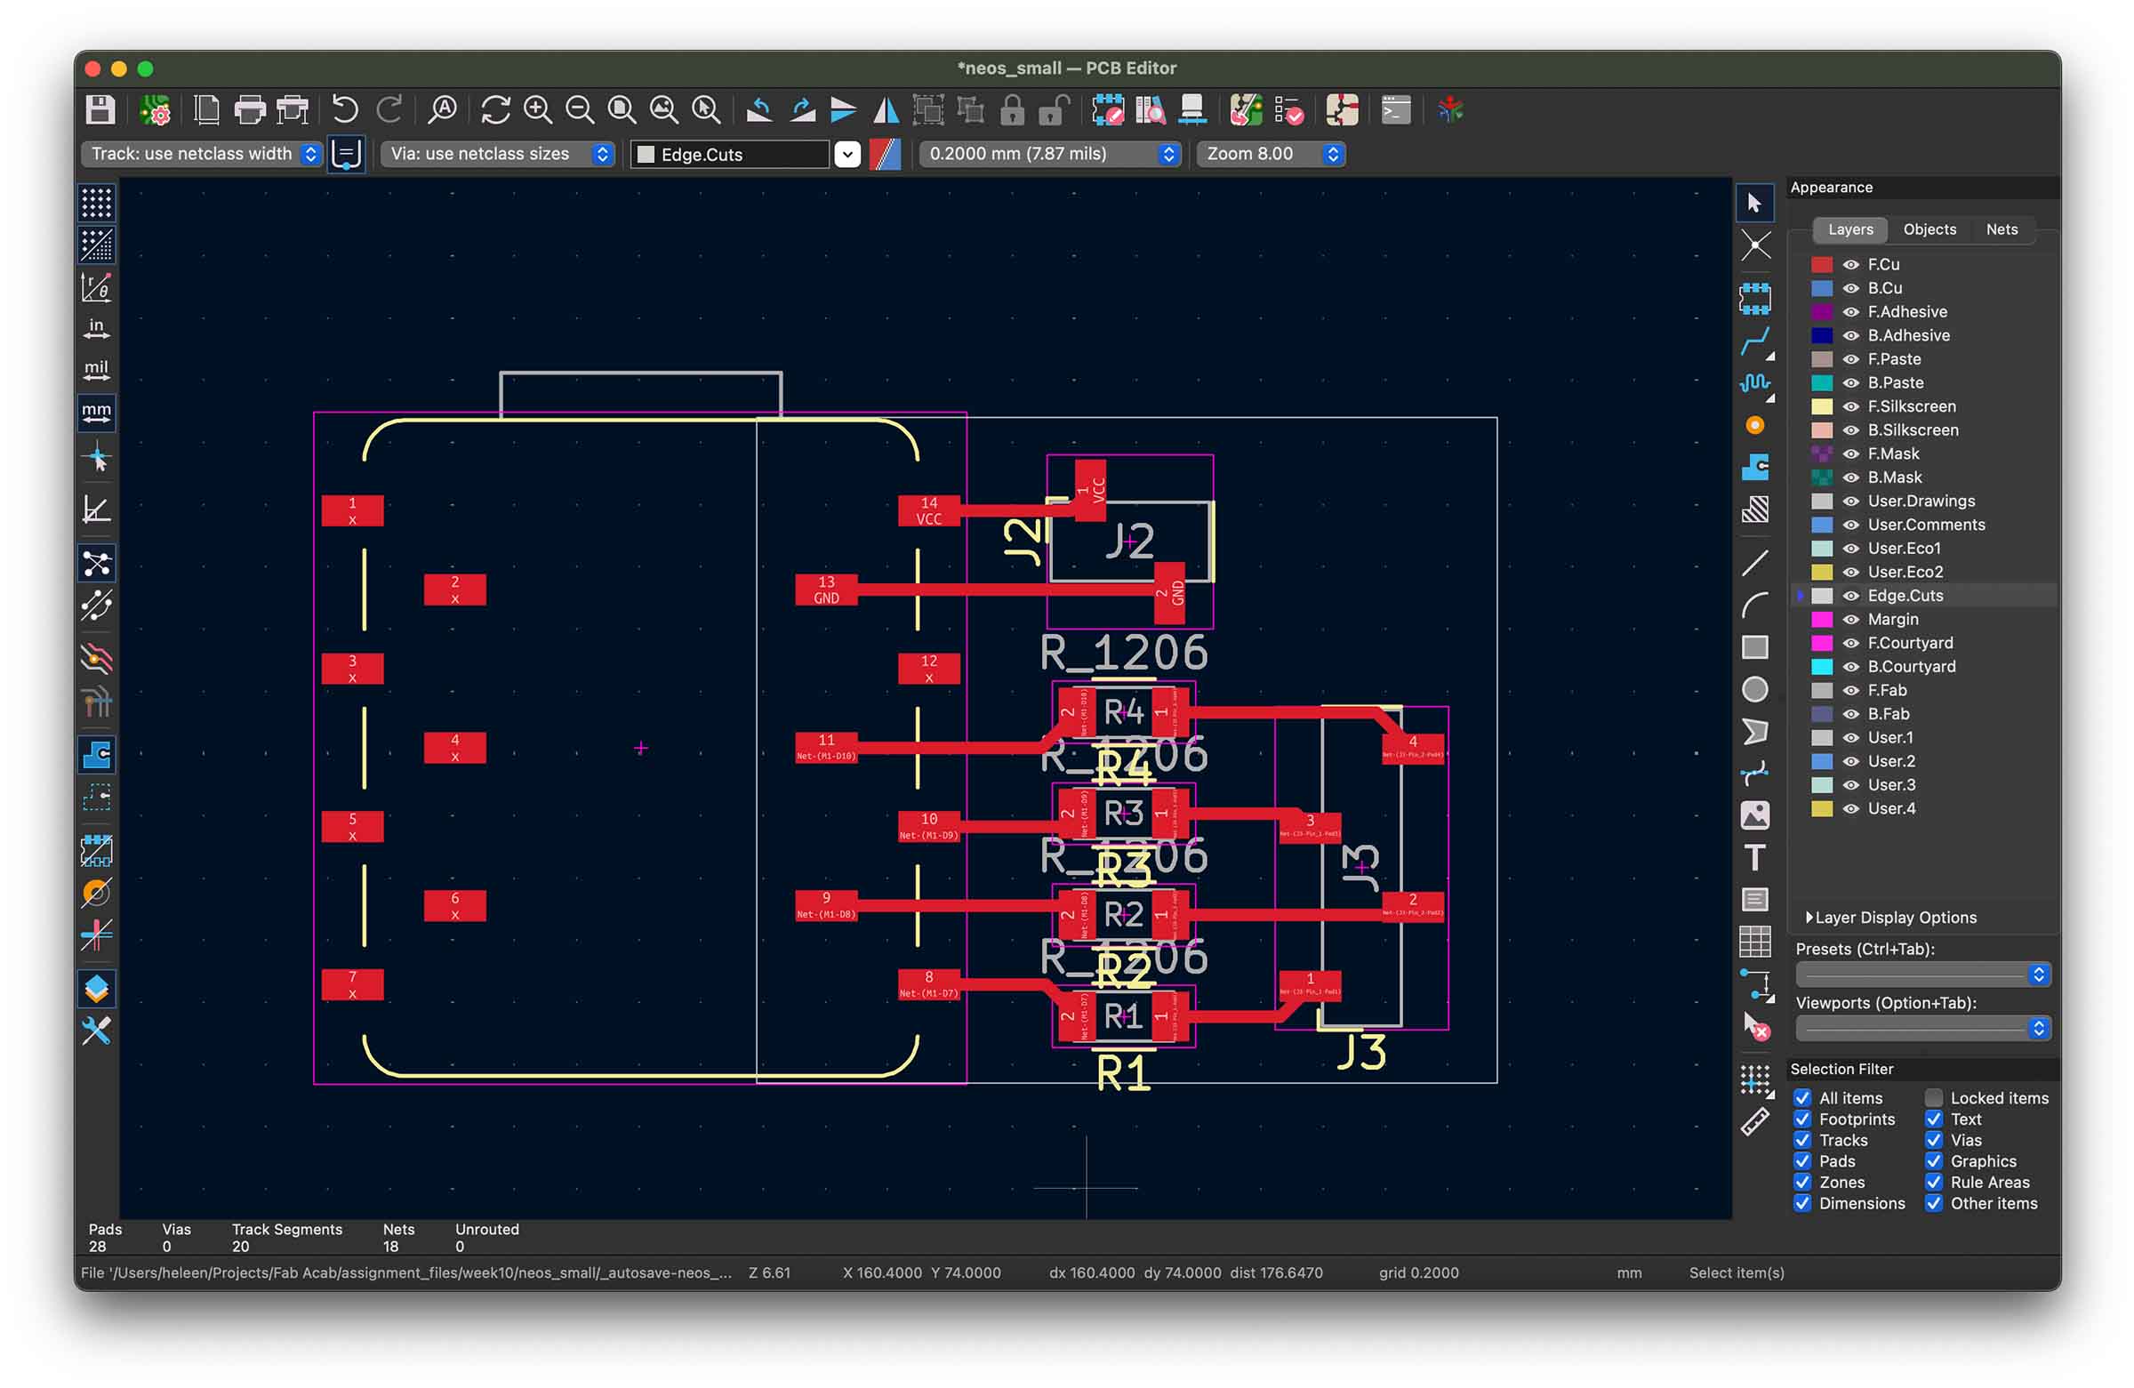The width and height of the screenshot is (2134, 1388).
Task: Choose the Draw Circle tool
Action: (x=1754, y=689)
